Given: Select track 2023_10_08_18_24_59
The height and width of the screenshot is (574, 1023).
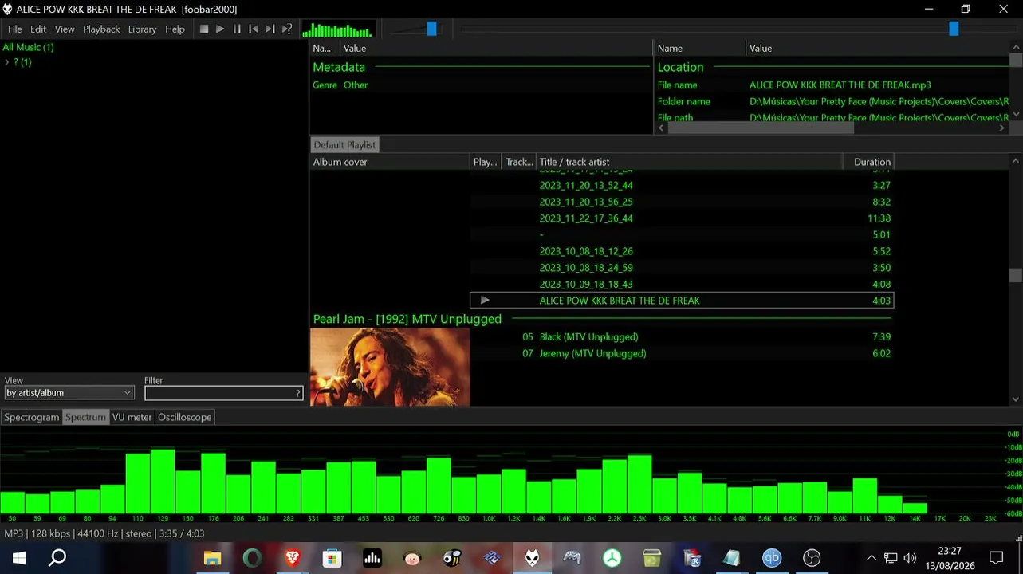Looking at the screenshot, I should 682,268.
